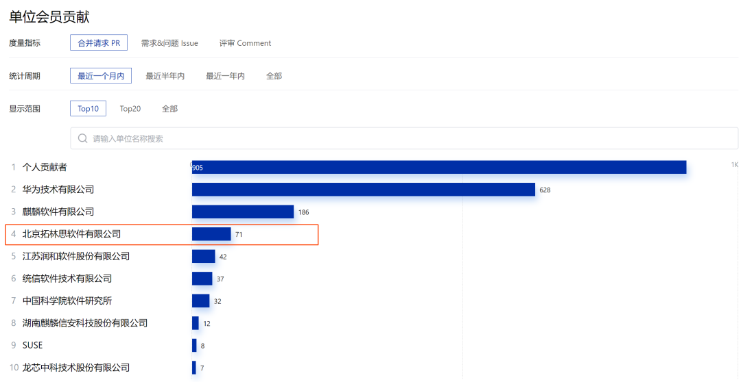Click the 单位会员贡献 heading

coord(49,17)
